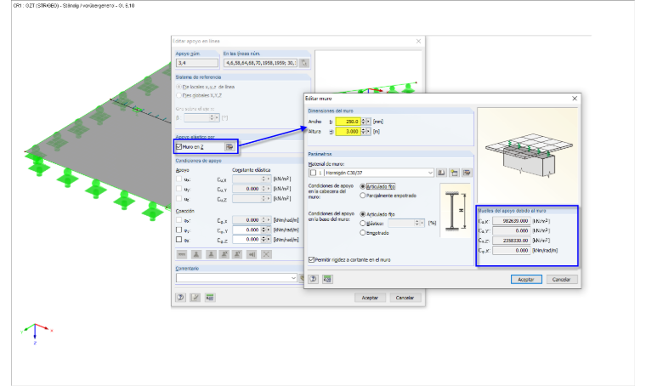Click Aceptar in Editar muro dialog

pos(526,280)
